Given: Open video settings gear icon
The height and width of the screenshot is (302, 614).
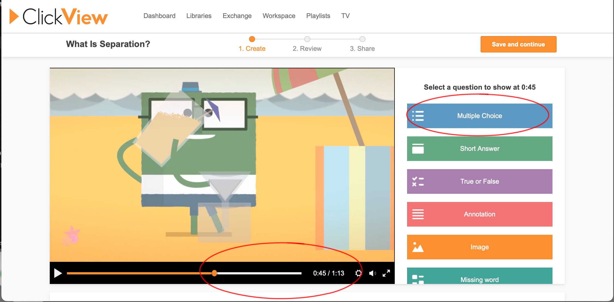Looking at the screenshot, I should click(358, 273).
